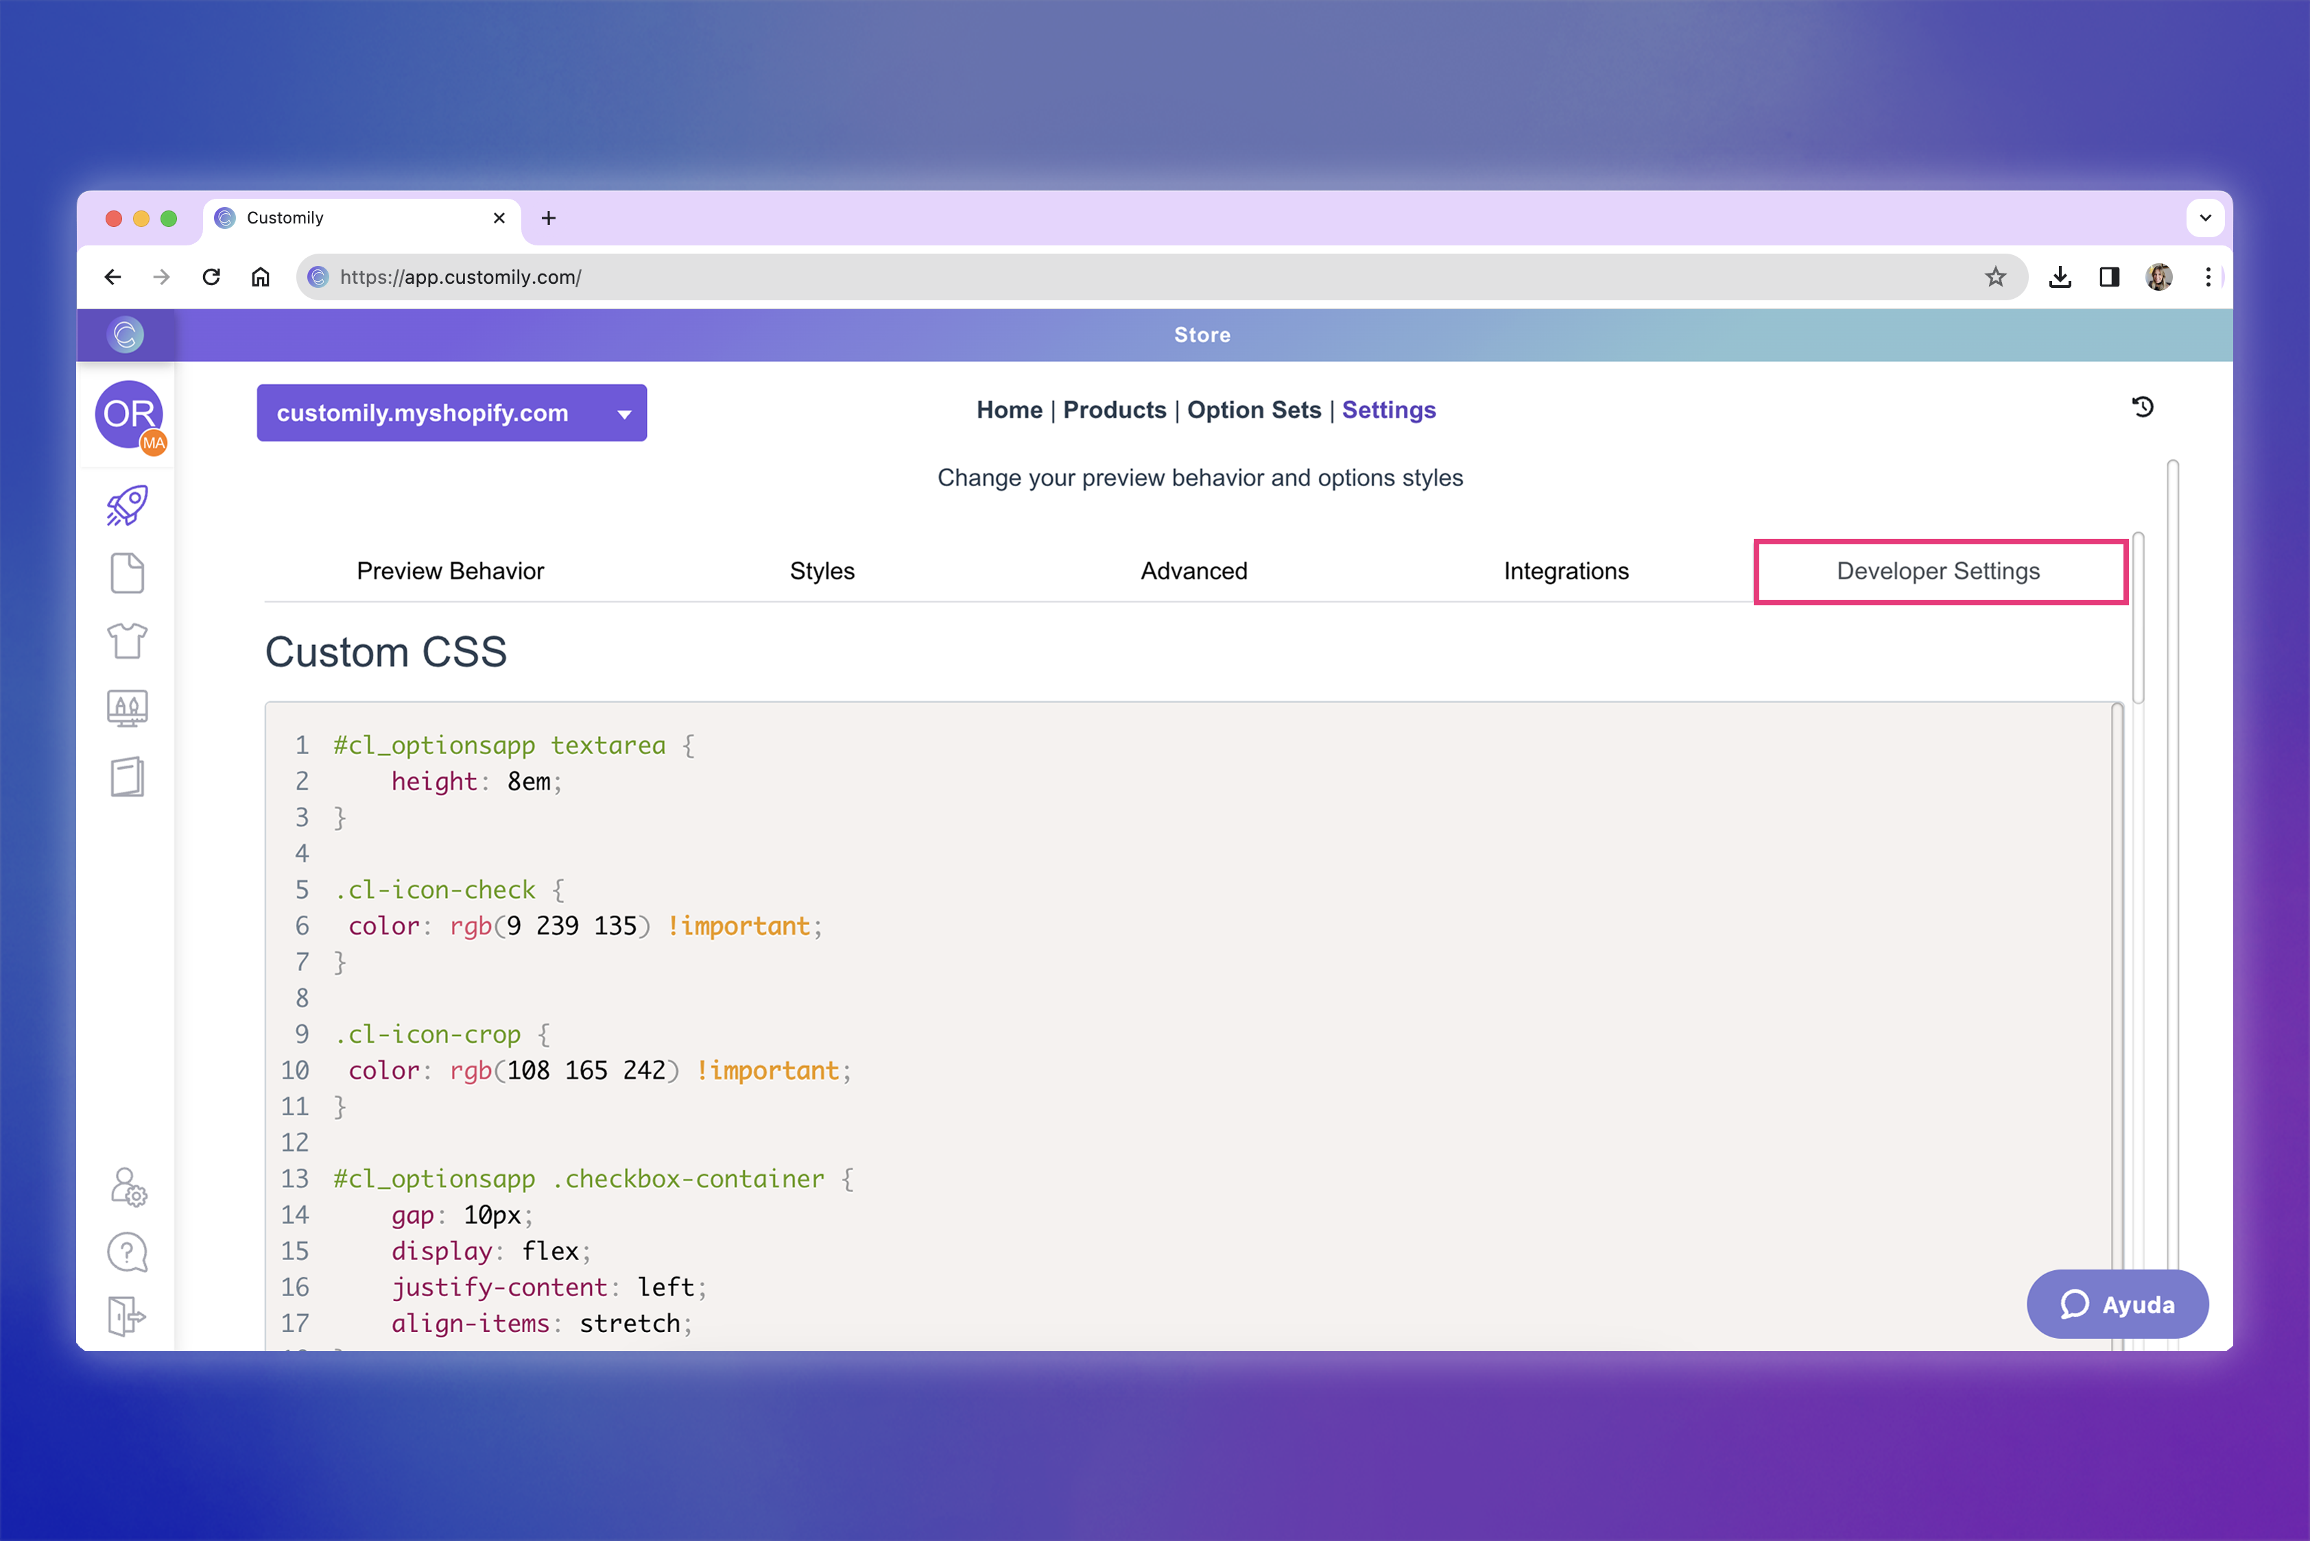Click the help question mark icon
The width and height of the screenshot is (2310, 1541).
tap(127, 1252)
